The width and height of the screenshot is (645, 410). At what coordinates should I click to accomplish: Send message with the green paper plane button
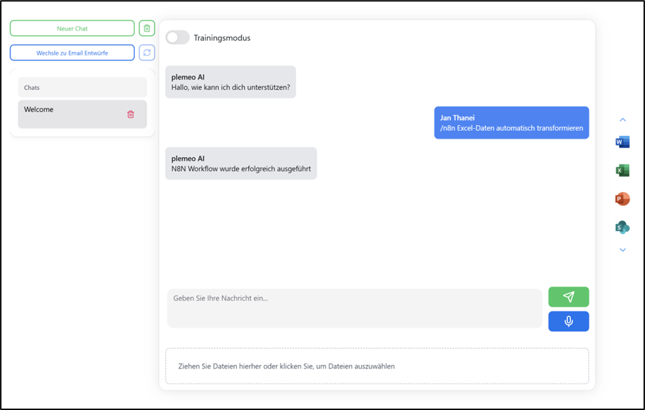click(568, 297)
